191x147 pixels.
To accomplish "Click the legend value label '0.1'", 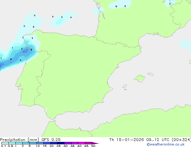I will [x=3, y=146].
